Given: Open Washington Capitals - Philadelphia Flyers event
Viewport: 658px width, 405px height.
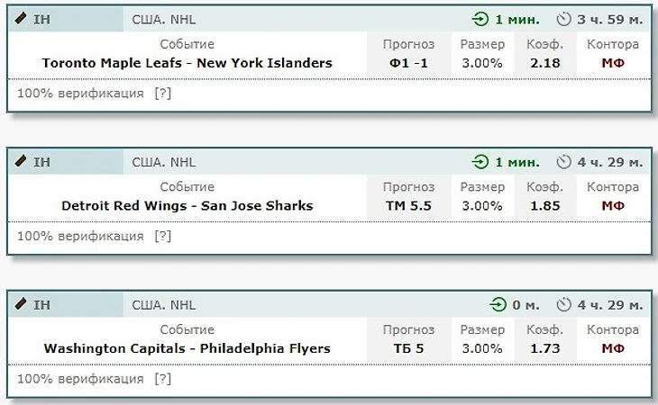Looking at the screenshot, I should pos(187,348).
